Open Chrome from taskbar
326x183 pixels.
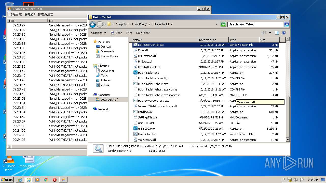46,179
